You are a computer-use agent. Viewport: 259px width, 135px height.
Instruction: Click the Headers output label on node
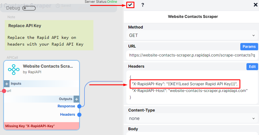point(67,115)
